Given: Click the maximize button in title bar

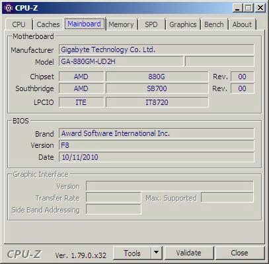Looking at the screenshot, I should click(249, 8).
